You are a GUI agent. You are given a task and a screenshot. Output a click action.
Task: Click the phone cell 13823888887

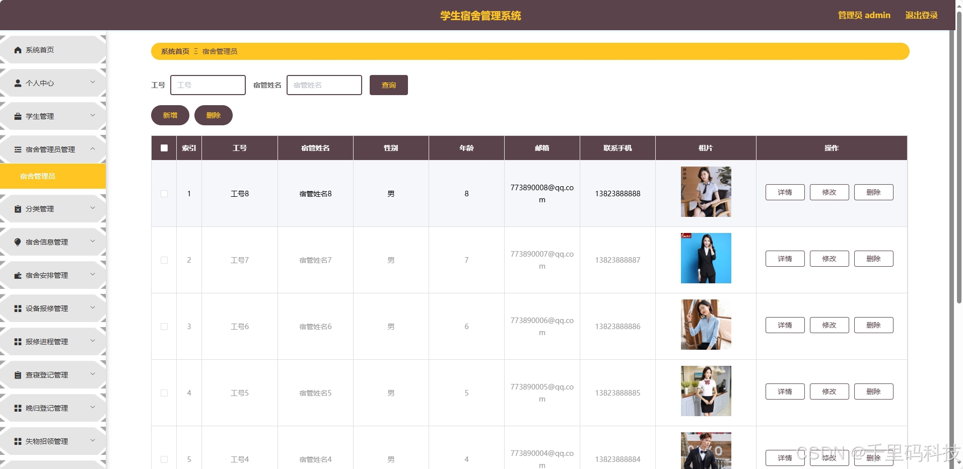(x=618, y=260)
